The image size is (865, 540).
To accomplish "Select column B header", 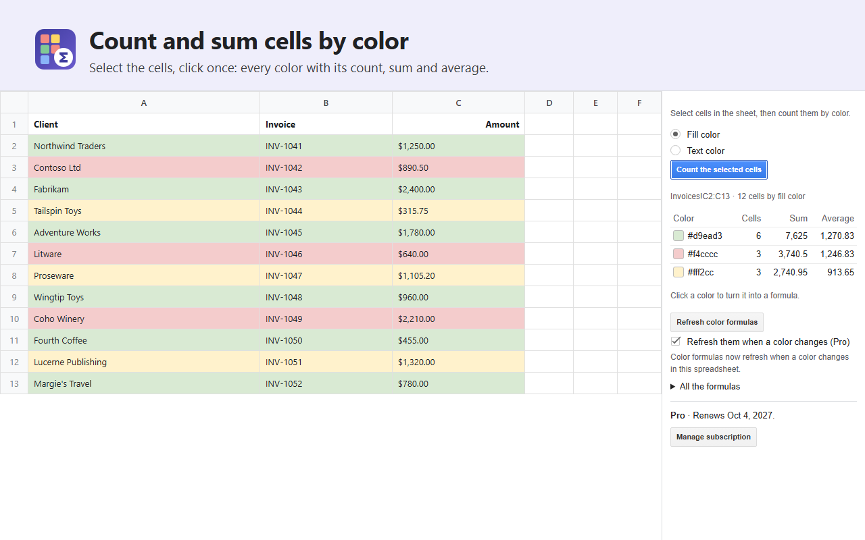I will pyautogui.click(x=326, y=103).
